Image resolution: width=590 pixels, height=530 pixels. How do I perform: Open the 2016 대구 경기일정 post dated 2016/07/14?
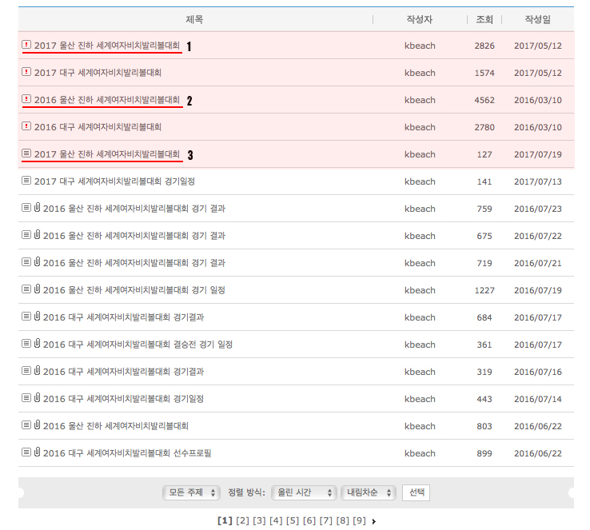pyautogui.click(x=123, y=399)
